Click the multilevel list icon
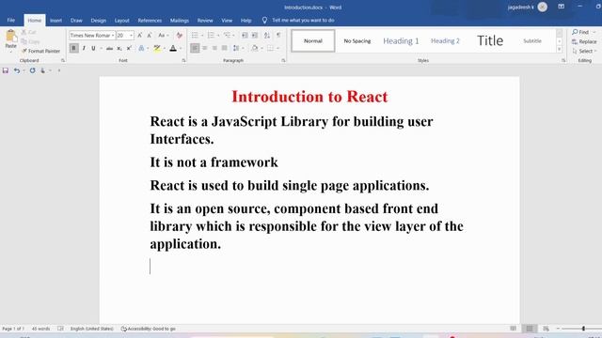The height and width of the screenshot is (338, 602). [x=228, y=36]
